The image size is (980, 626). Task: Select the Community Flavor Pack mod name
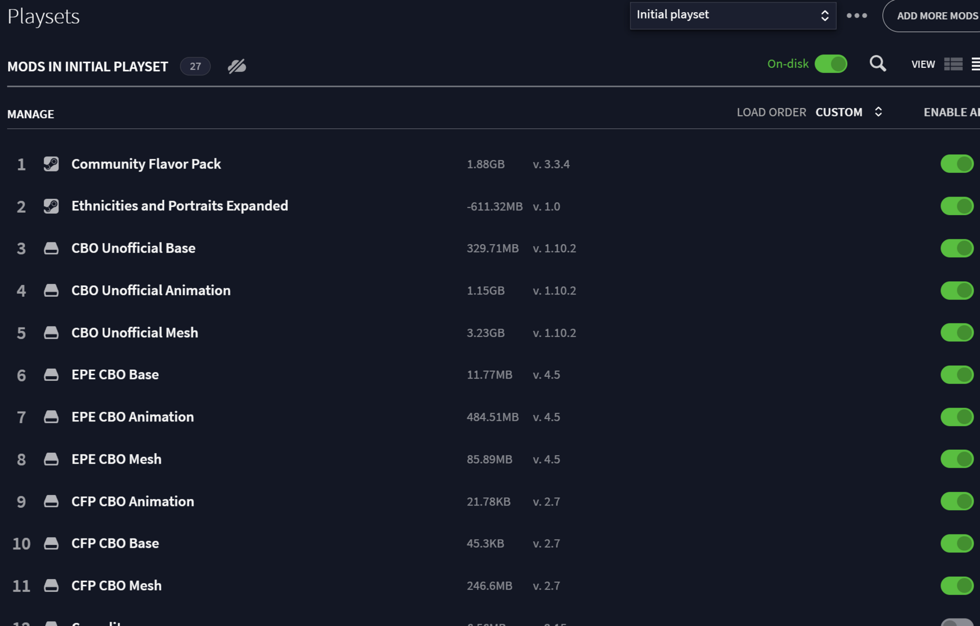tap(146, 164)
